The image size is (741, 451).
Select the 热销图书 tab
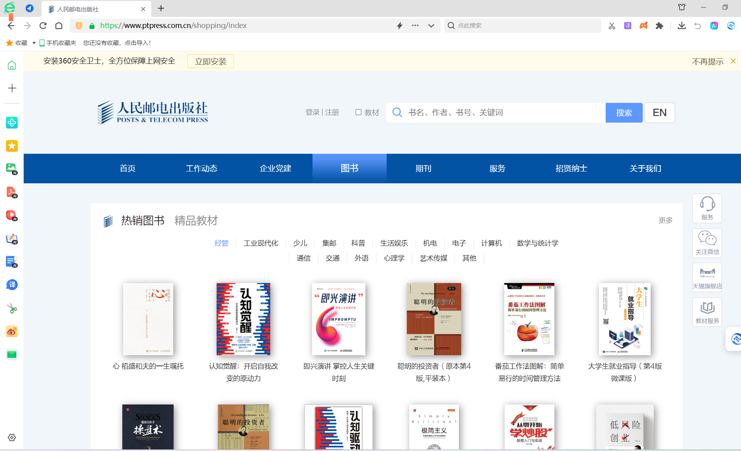click(x=142, y=220)
